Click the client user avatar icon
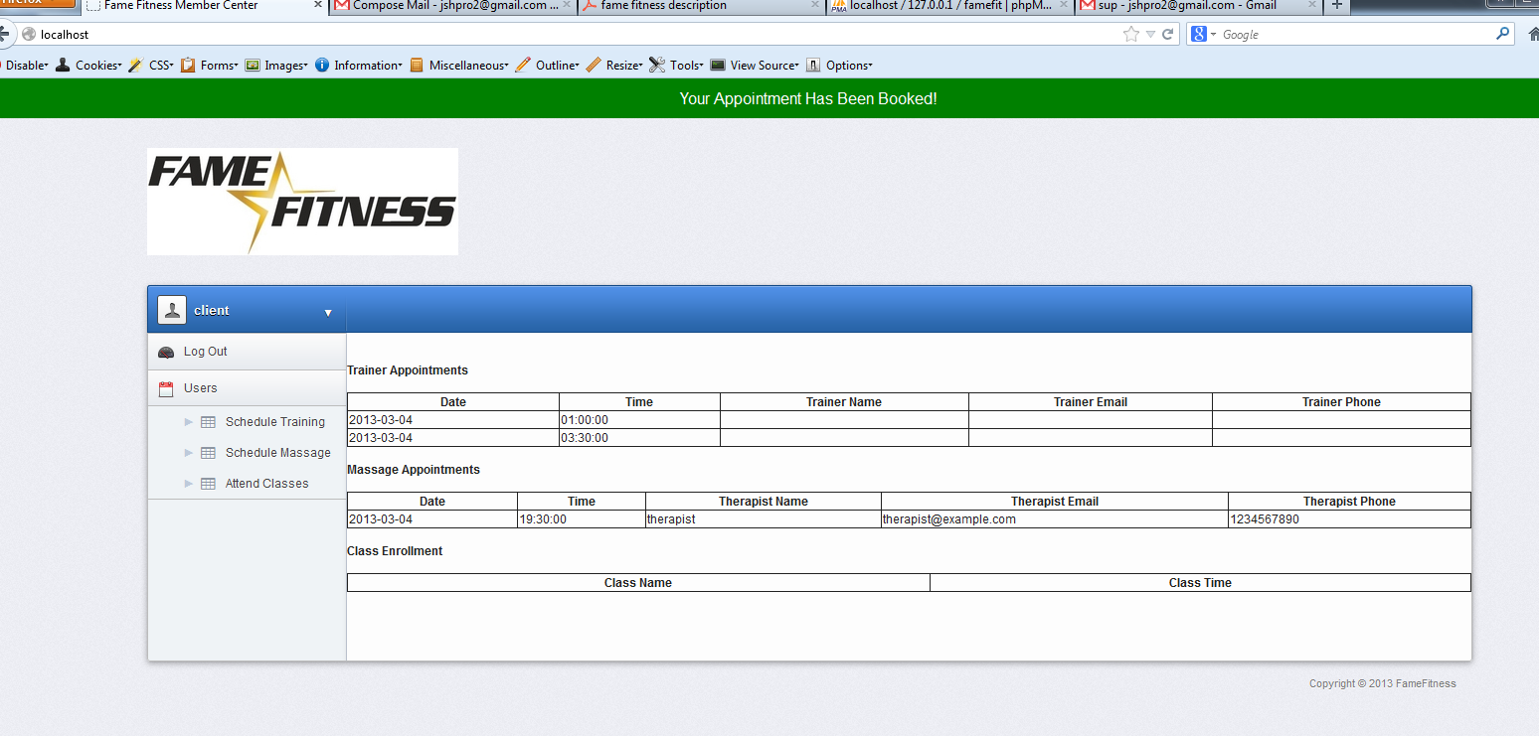The image size is (1539, 736). click(172, 310)
